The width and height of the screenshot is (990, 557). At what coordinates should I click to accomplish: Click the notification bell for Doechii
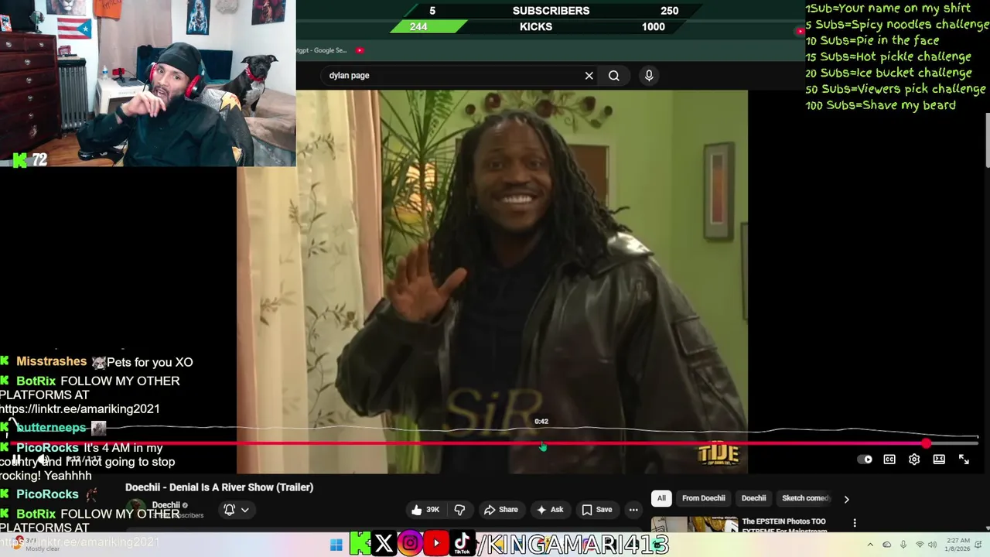229,510
